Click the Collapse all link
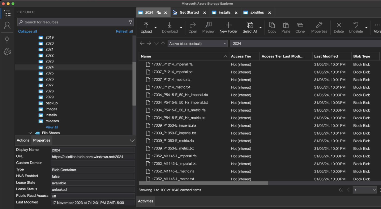The image size is (381, 209). [27, 31]
